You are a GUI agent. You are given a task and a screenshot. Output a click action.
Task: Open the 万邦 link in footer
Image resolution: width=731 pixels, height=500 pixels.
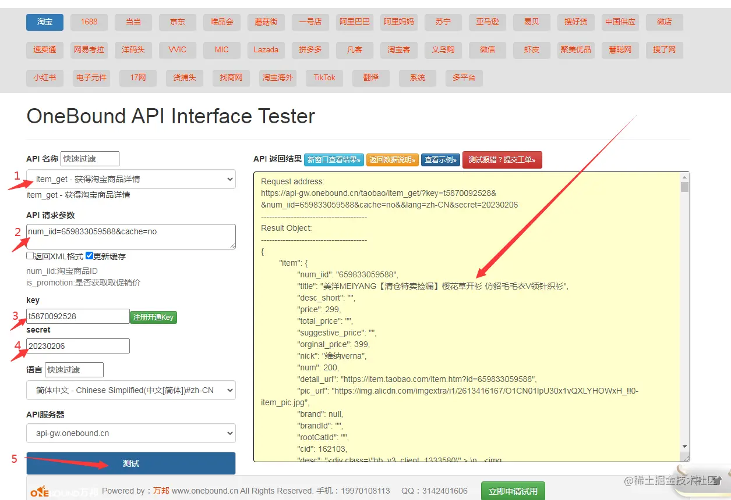pyautogui.click(x=161, y=491)
